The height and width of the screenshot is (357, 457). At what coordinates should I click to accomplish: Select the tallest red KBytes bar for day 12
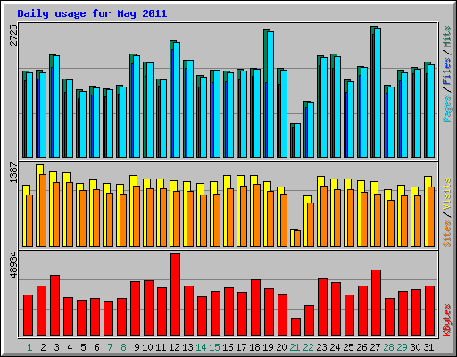tap(175, 295)
